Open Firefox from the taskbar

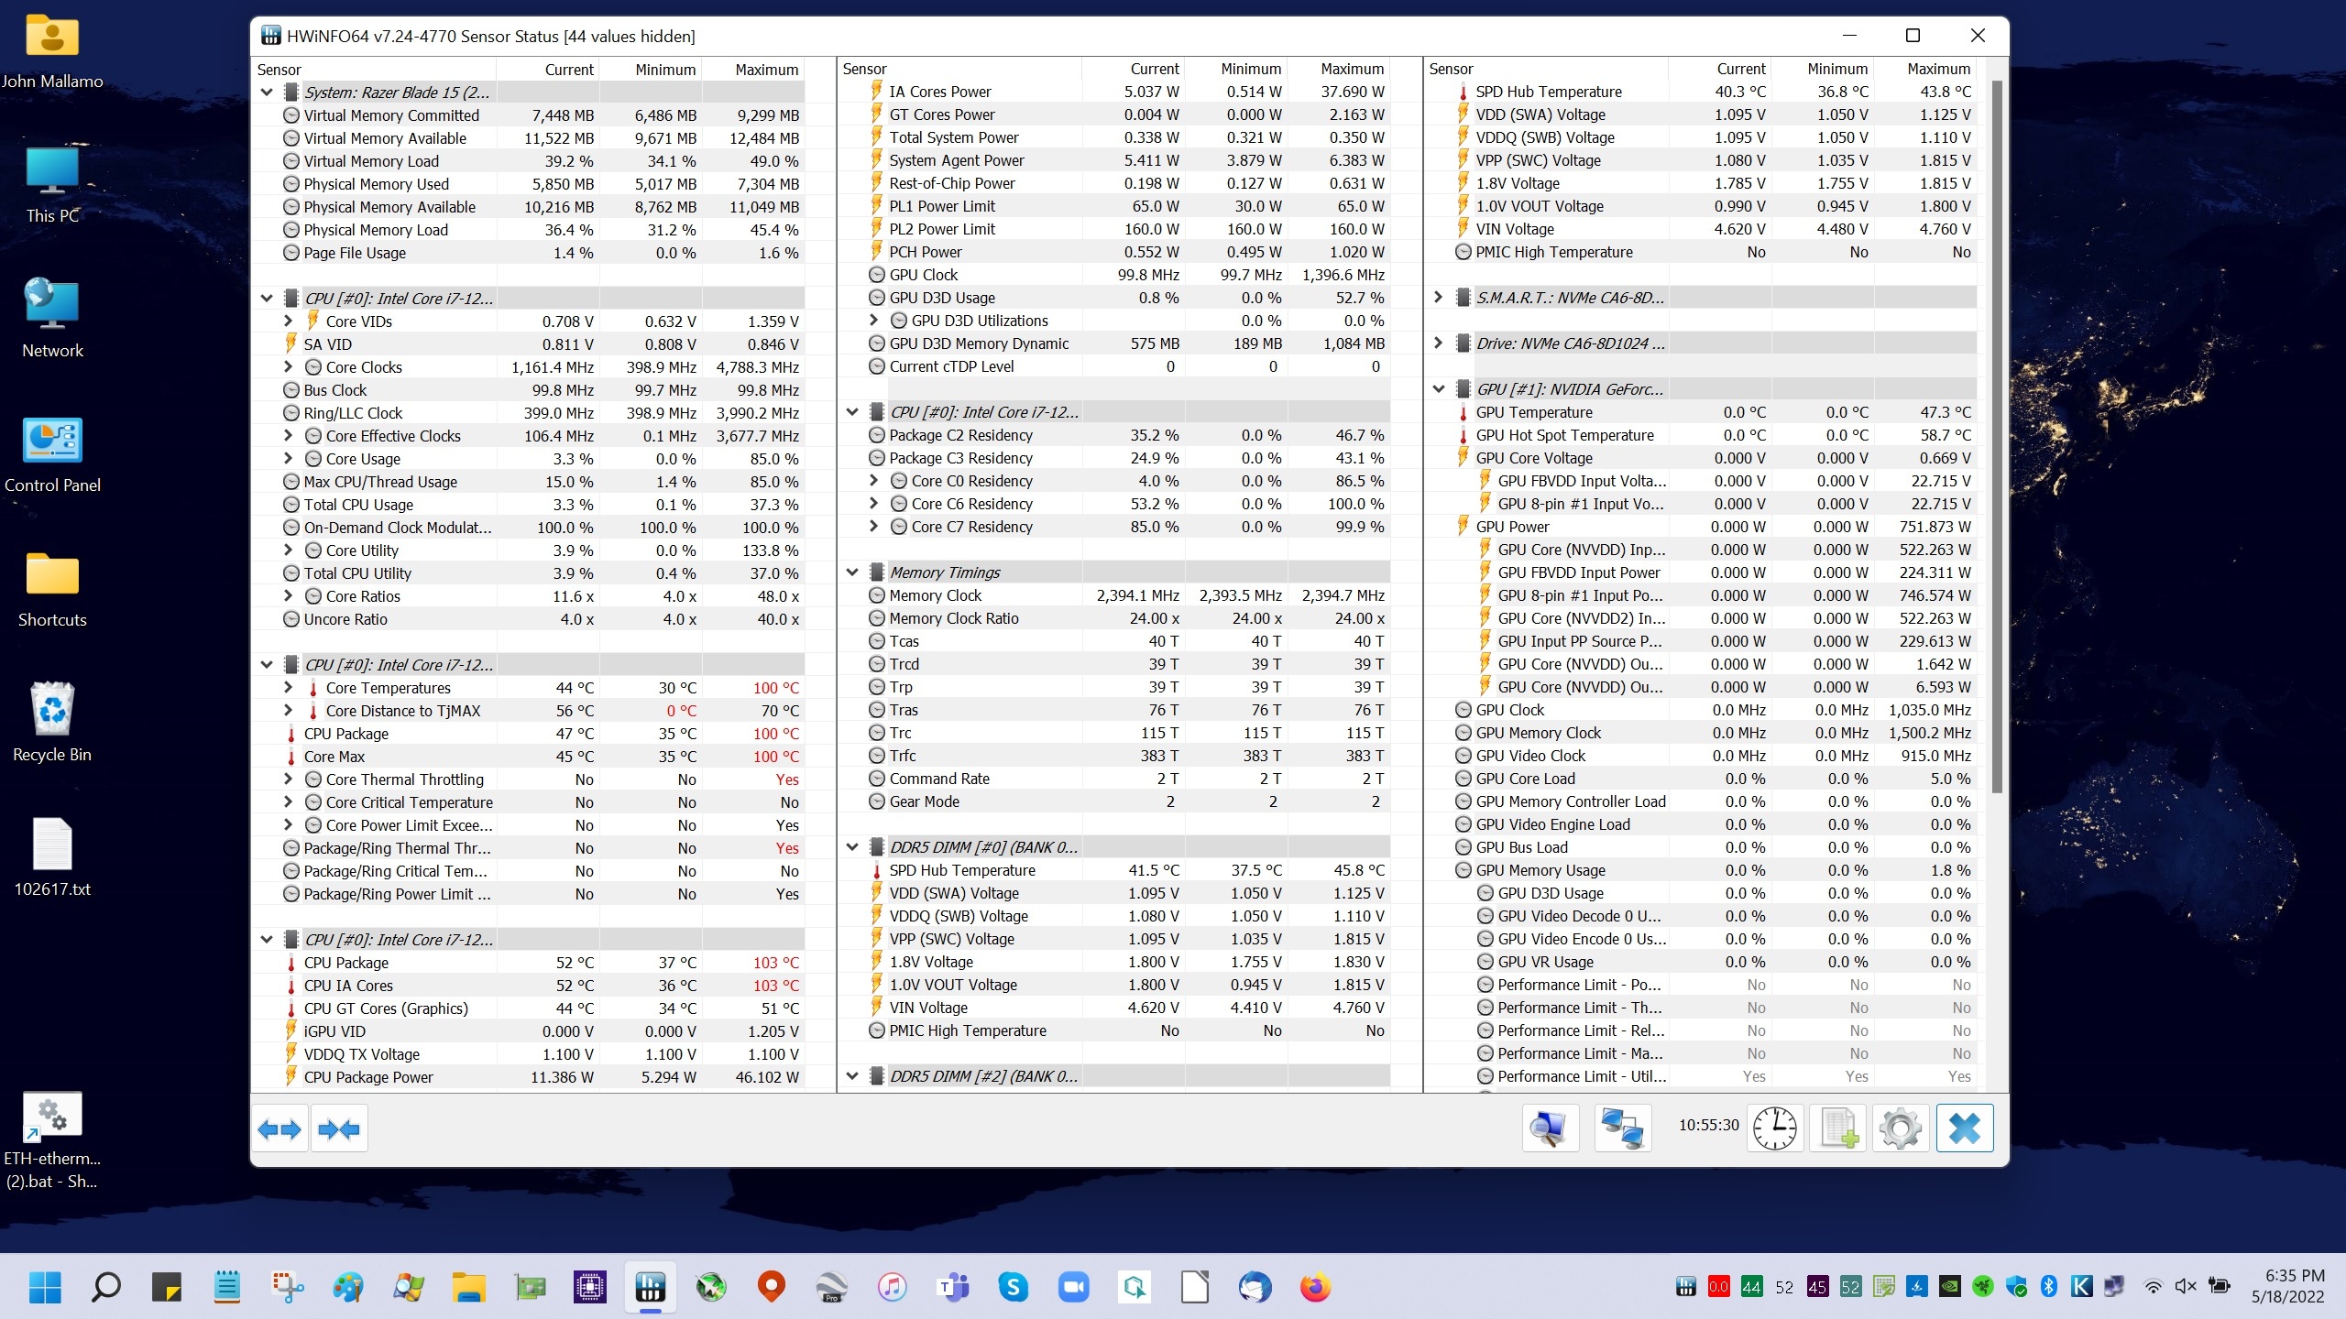[x=1315, y=1287]
